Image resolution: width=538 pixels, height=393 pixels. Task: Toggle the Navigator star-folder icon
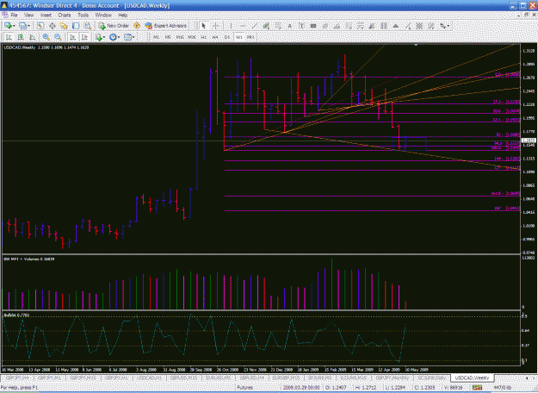(x=64, y=26)
